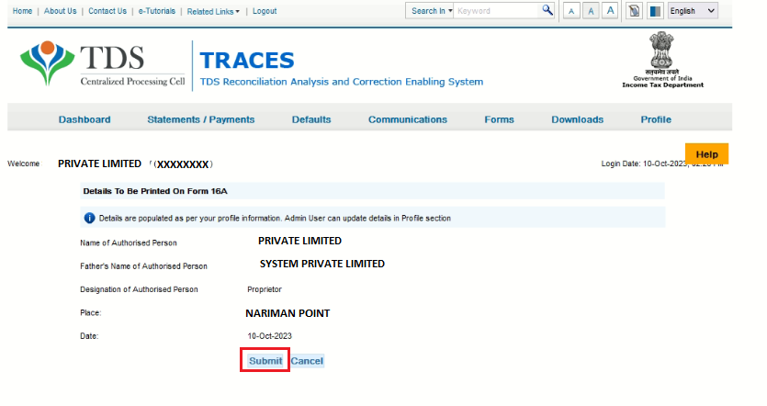
Task: Select the medium font size icon
Action: [591, 11]
